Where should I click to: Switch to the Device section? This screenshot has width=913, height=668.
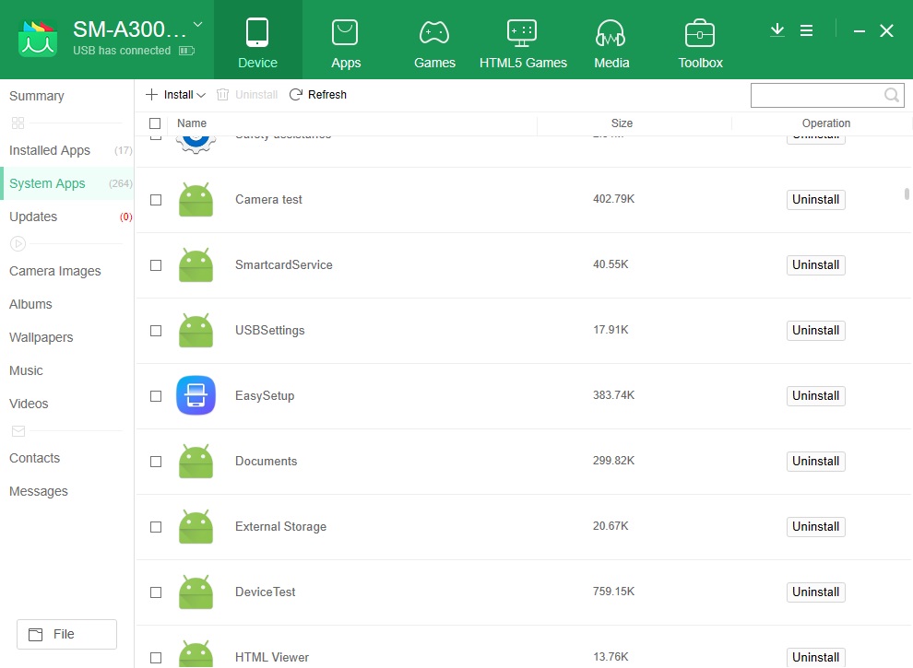(x=257, y=40)
